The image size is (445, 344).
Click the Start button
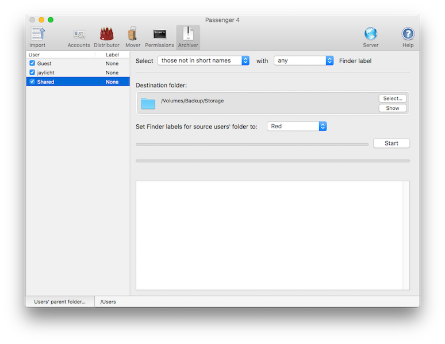pyautogui.click(x=392, y=143)
